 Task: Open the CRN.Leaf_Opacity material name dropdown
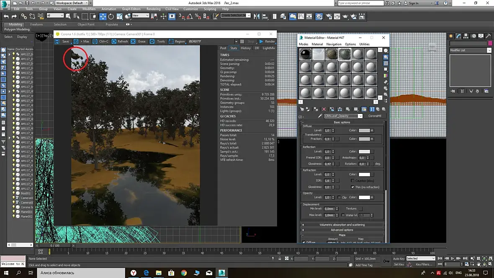(360, 116)
